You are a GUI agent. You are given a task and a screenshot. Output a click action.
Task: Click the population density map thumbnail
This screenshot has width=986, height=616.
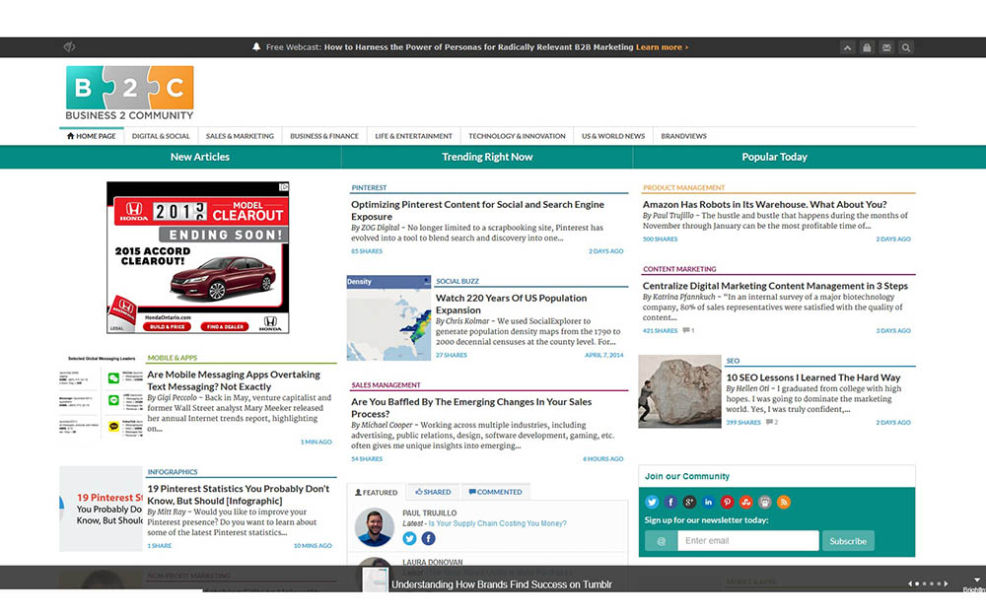[388, 318]
